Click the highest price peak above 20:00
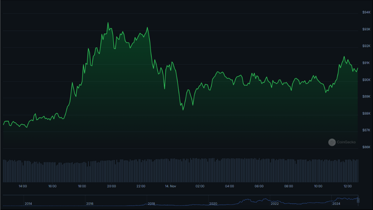The image size is (373, 210). (108, 23)
